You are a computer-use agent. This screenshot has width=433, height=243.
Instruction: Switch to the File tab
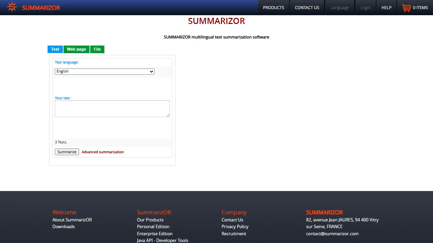click(97, 49)
